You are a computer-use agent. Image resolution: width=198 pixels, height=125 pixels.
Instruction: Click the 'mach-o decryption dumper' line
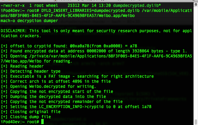(x=29, y=21)
